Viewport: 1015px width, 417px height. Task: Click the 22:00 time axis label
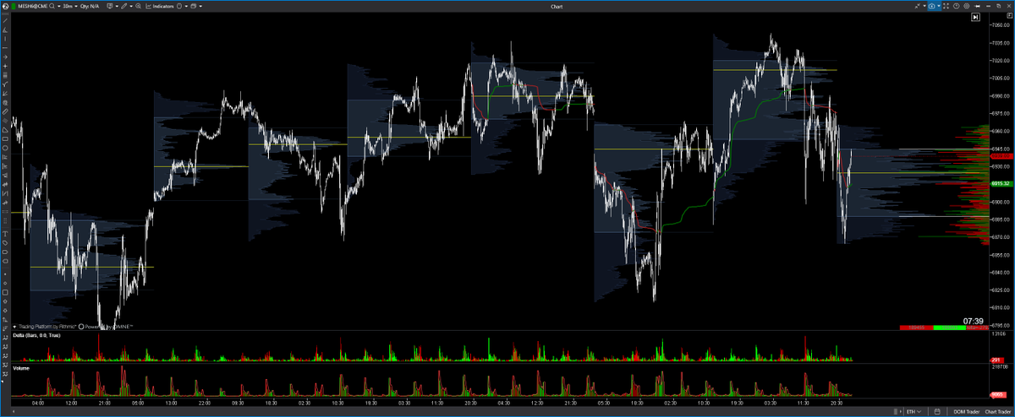[203, 403]
